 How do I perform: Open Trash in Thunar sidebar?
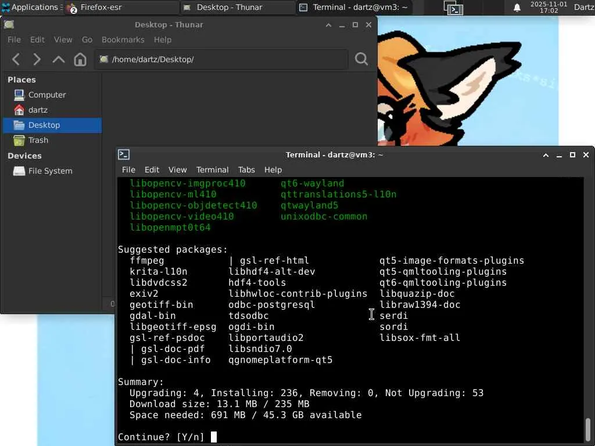tap(52, 141)
